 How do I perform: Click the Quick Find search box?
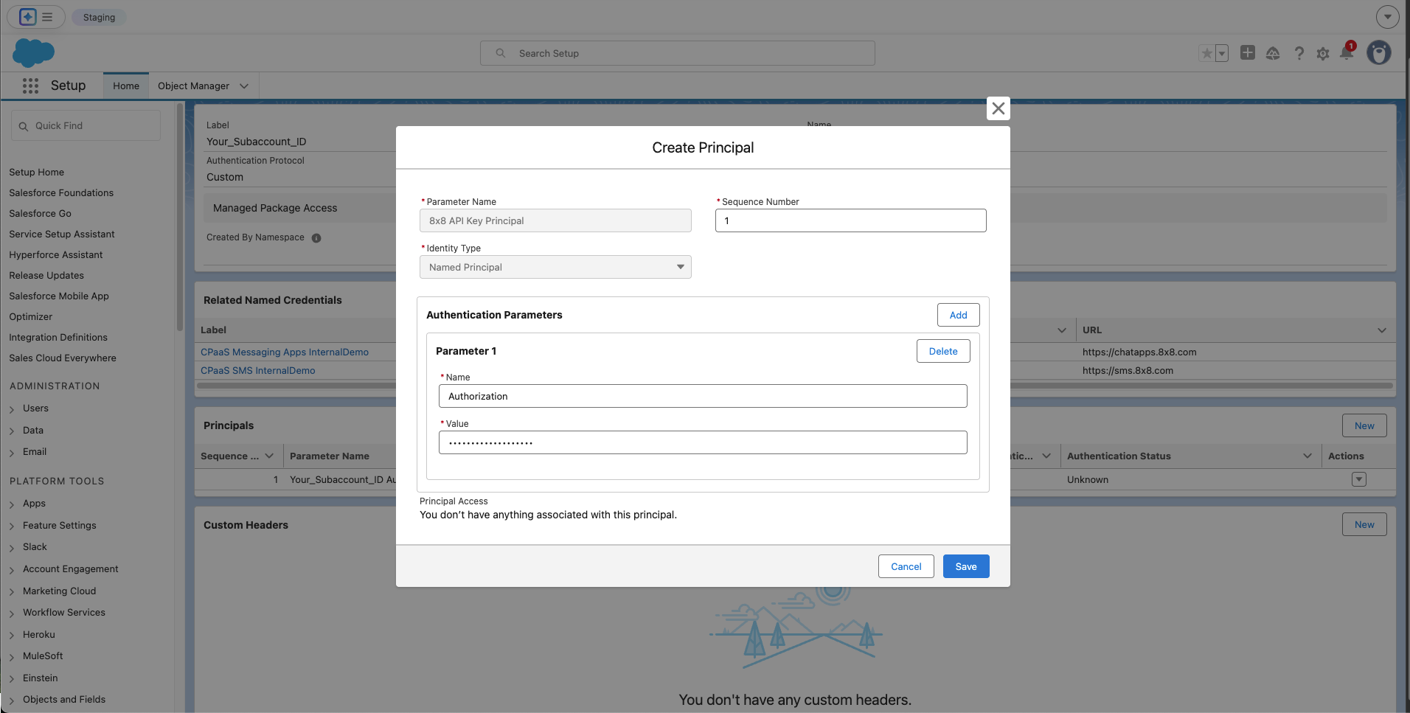pyautogui.click(x=86, y=125)
